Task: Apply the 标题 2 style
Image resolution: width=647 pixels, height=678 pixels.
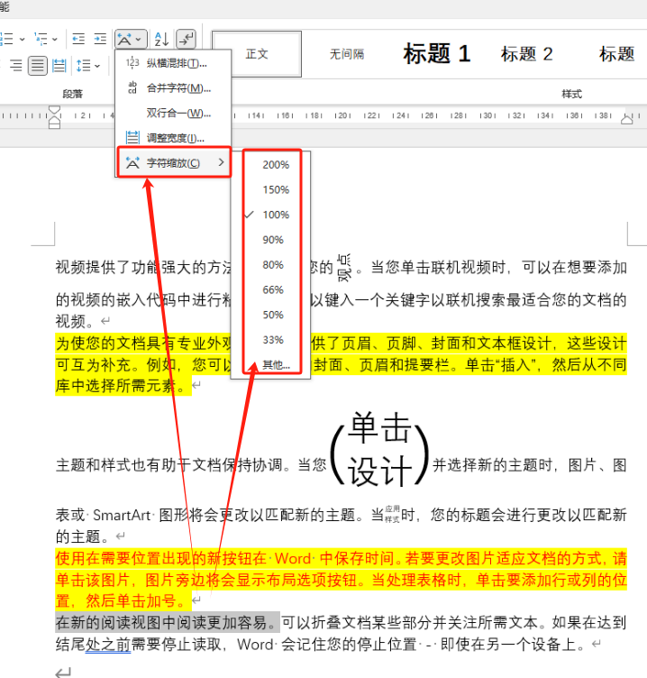Action: click(526, 54)
